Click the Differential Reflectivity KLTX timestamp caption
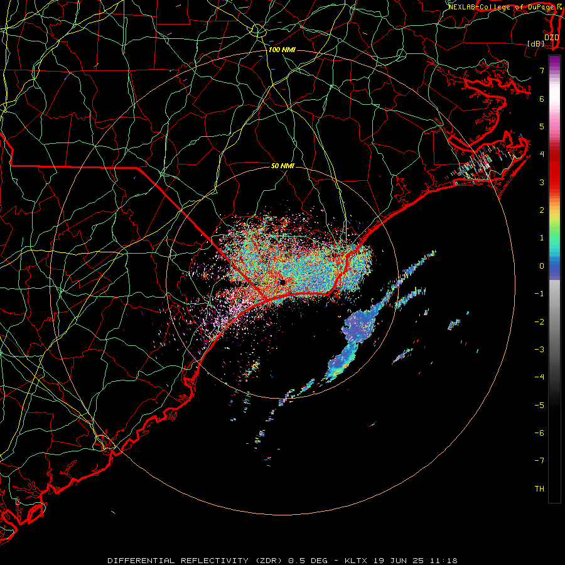 click(x=282, y=561)
